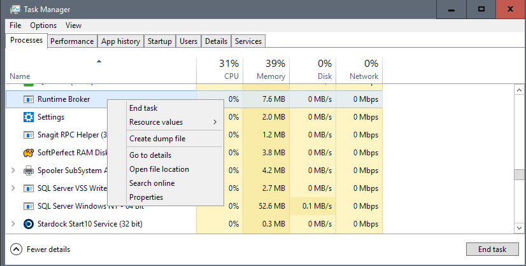The height and width of the screenshot is (266, 526).
Task: Sort by the Network column header
Action: pyautogui.click(x=359, y=70)
